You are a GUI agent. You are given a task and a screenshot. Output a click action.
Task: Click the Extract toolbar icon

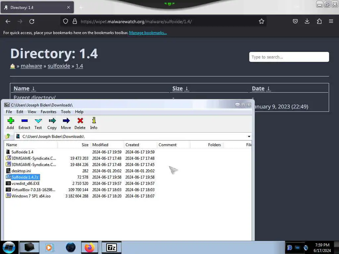24,123
